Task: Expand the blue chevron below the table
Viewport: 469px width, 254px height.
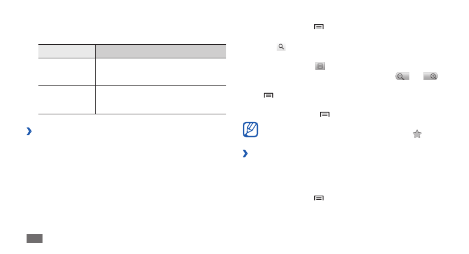Action: (x=29, y=131)
